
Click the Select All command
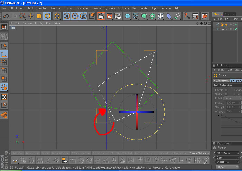click(x=17, y=153)
